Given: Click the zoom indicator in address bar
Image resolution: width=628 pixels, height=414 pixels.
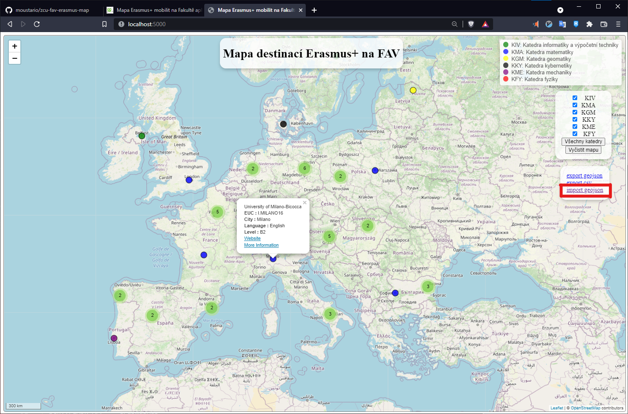Looking at the screenshot, I should click(x=455, y=24).
